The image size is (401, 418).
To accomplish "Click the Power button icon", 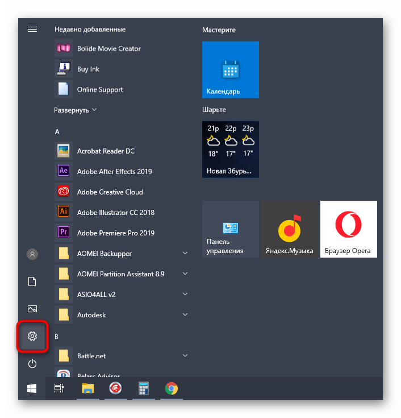I will point(32,363).
